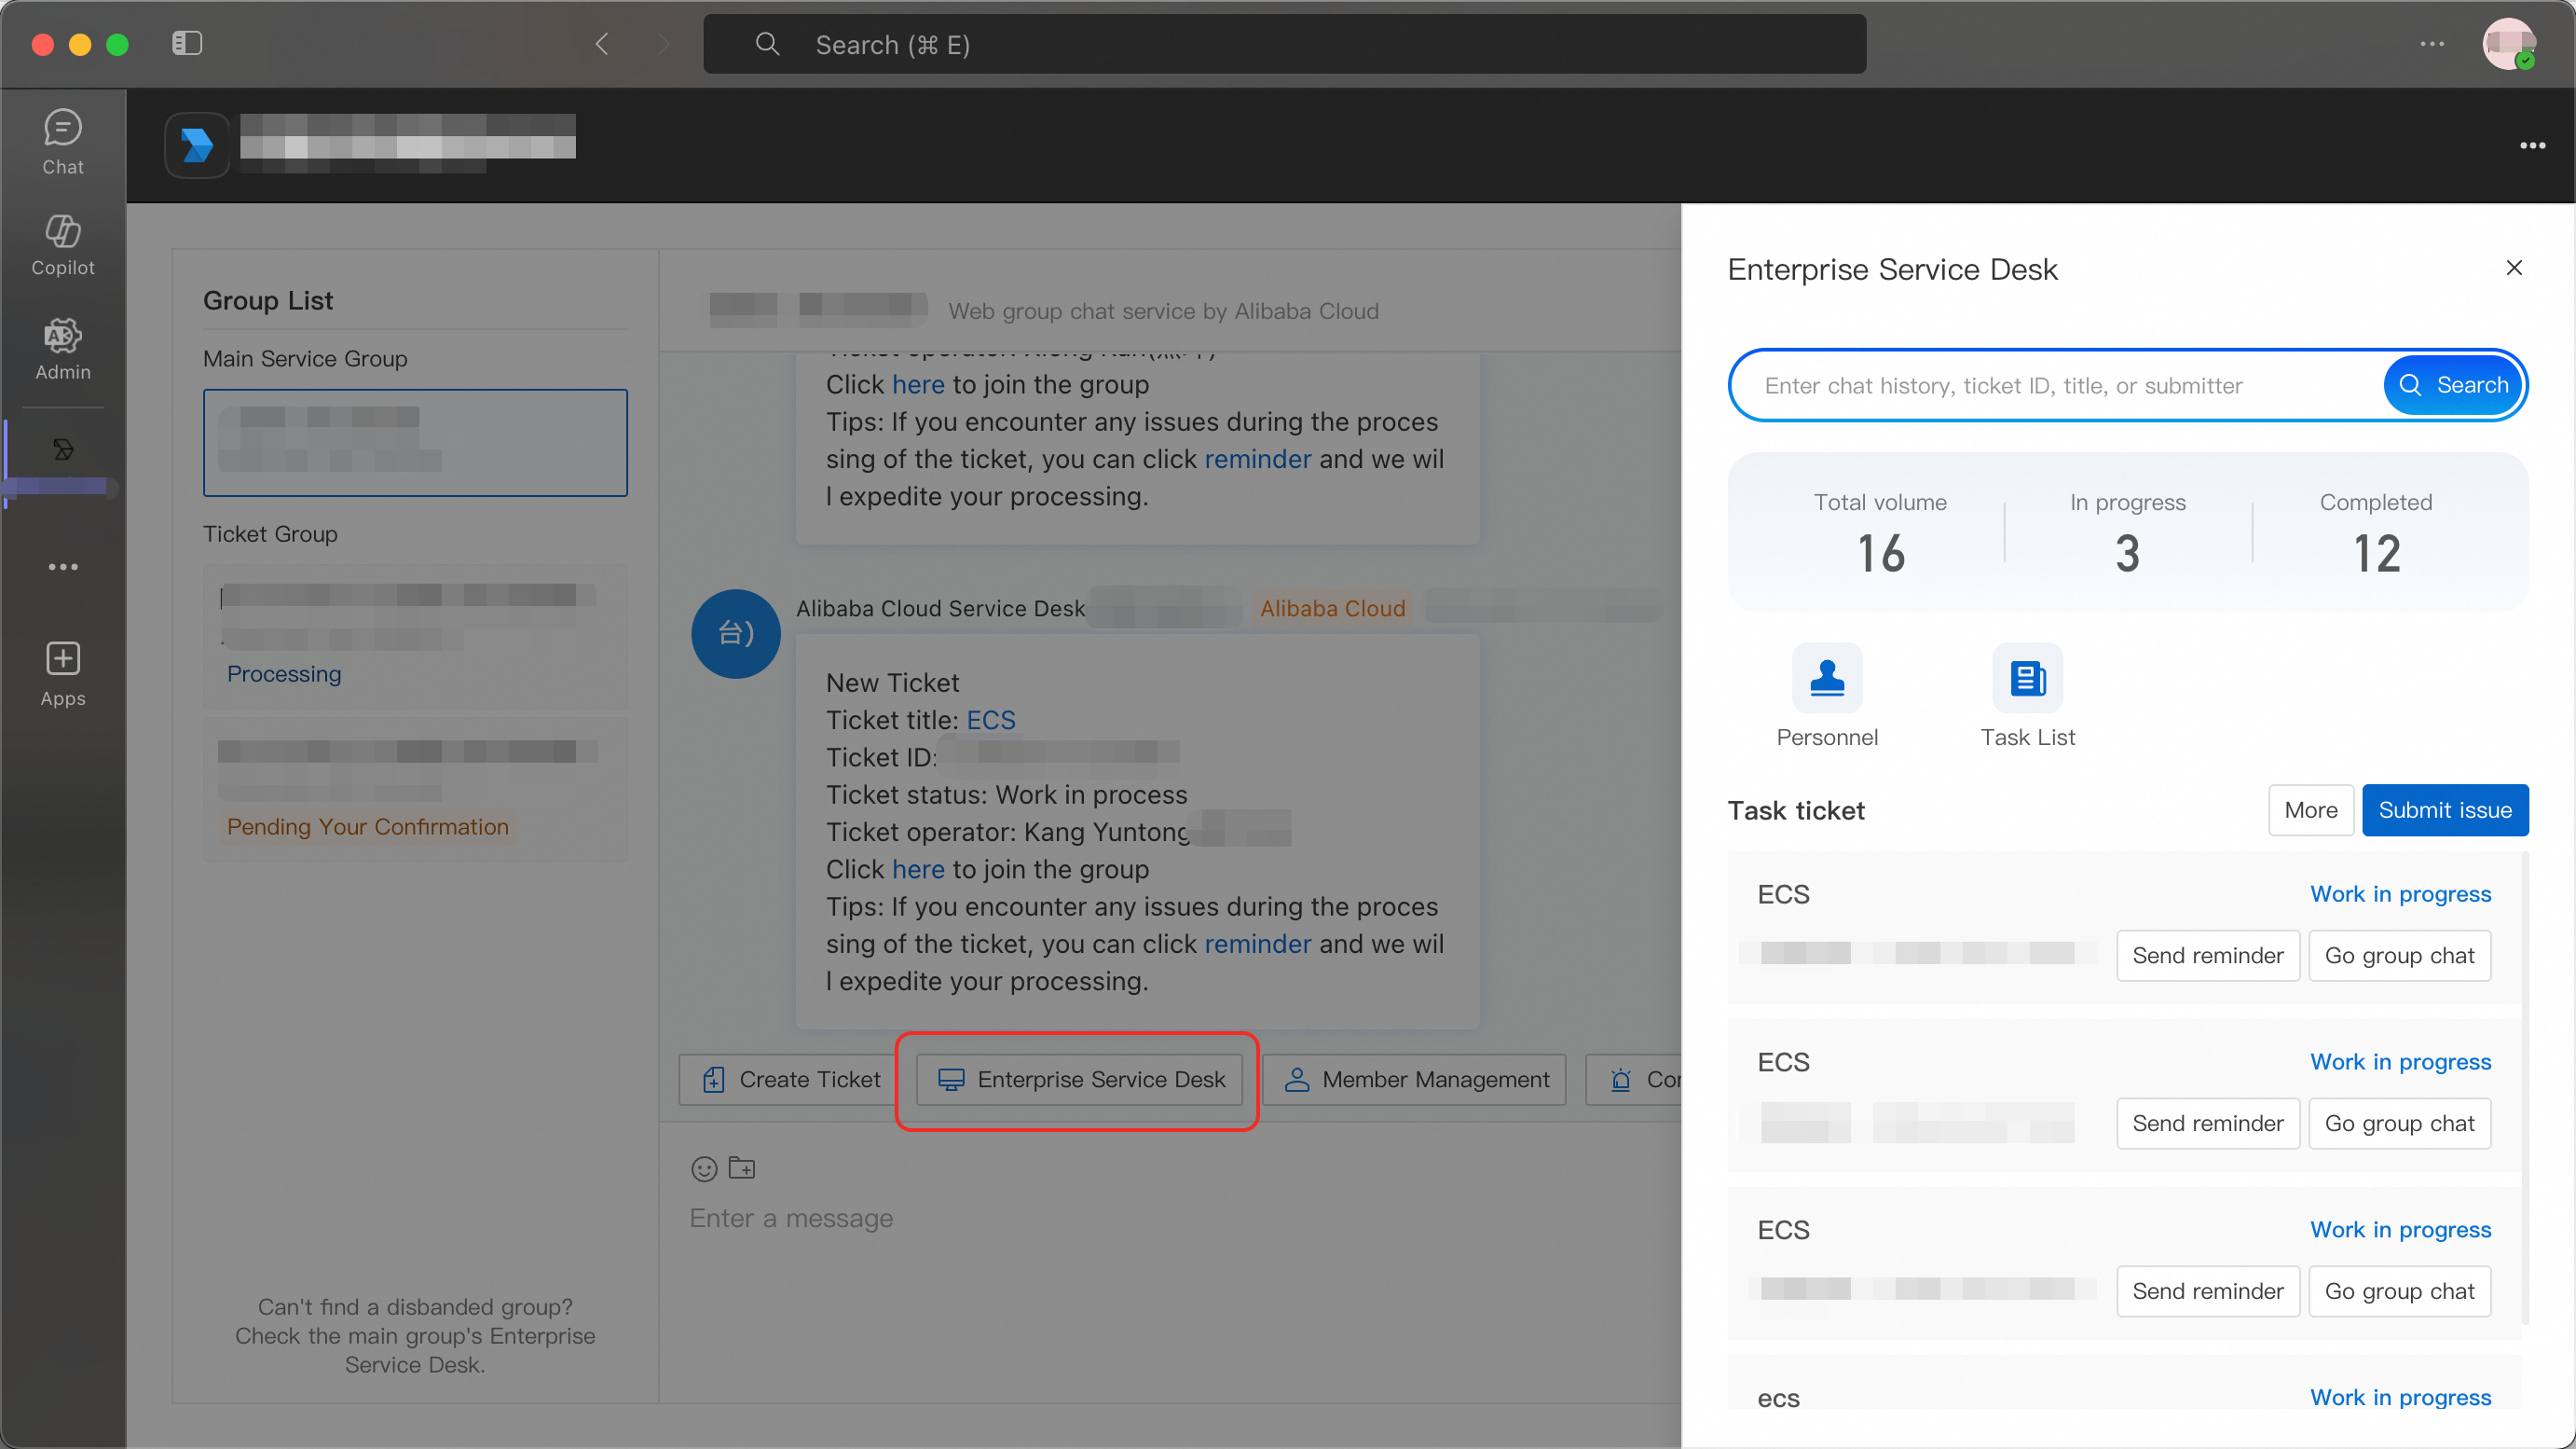Image resolution: width=2576 pixels, height=1449 pixels.
Task: Open the ticket group marked Processing
Action: pos(415,637)
